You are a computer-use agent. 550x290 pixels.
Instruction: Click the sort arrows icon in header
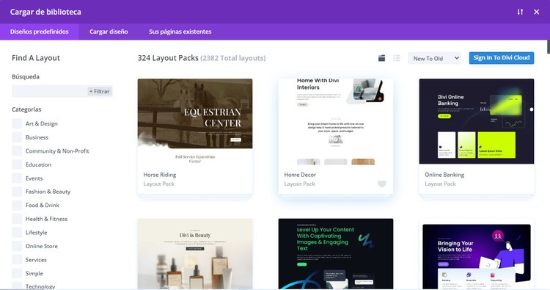520,12
